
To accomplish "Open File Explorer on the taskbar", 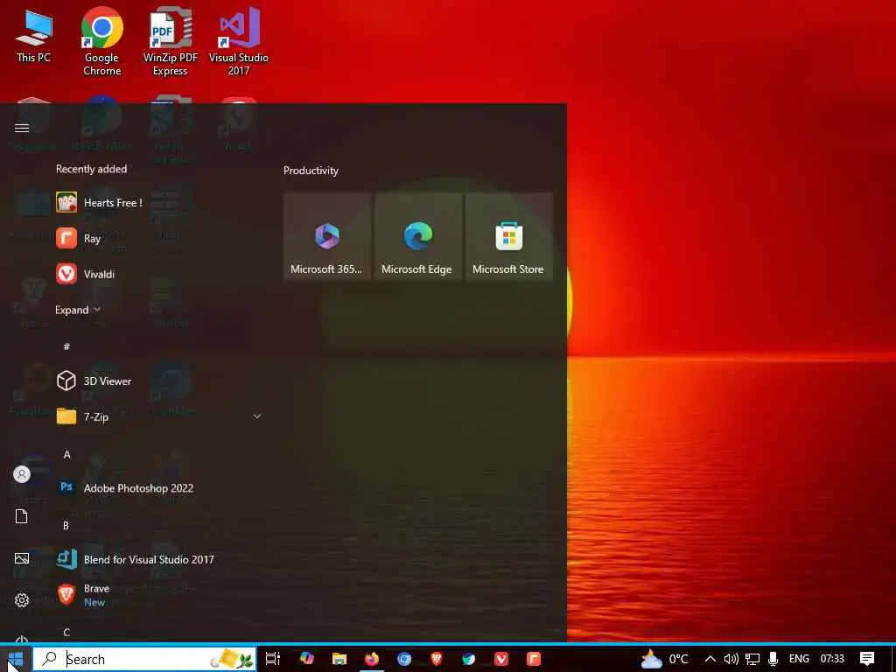I will click(x=339, y=659).
